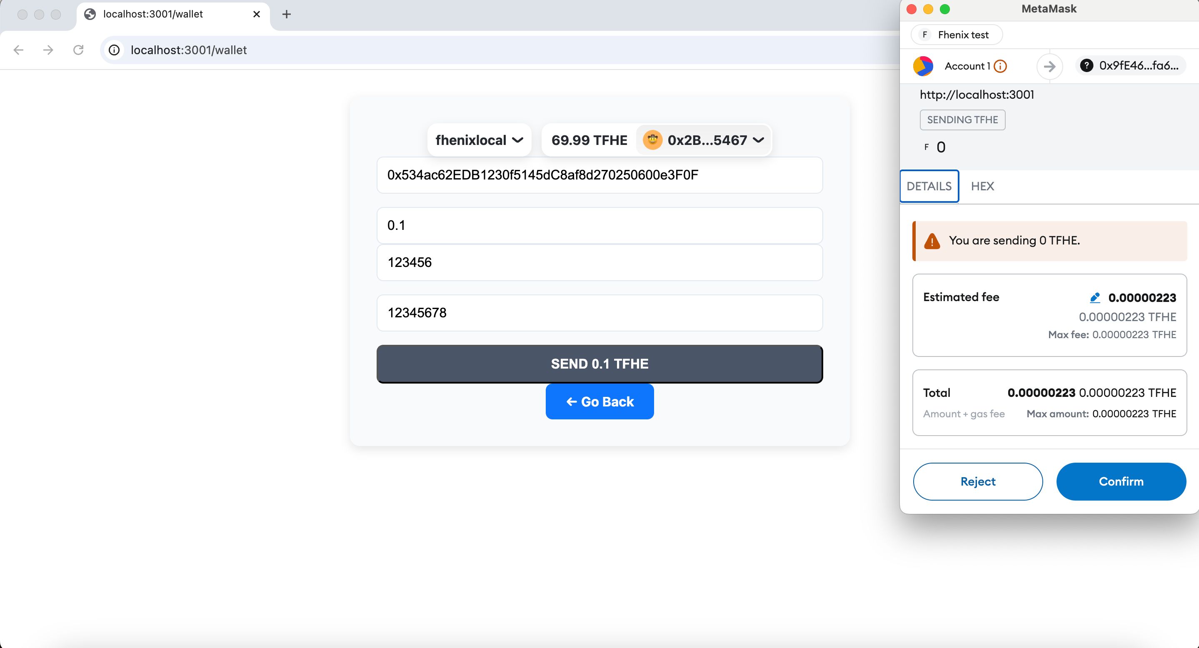Click the help question mark icon near address
The image size is (1199, 648).
pos(1087,65)
